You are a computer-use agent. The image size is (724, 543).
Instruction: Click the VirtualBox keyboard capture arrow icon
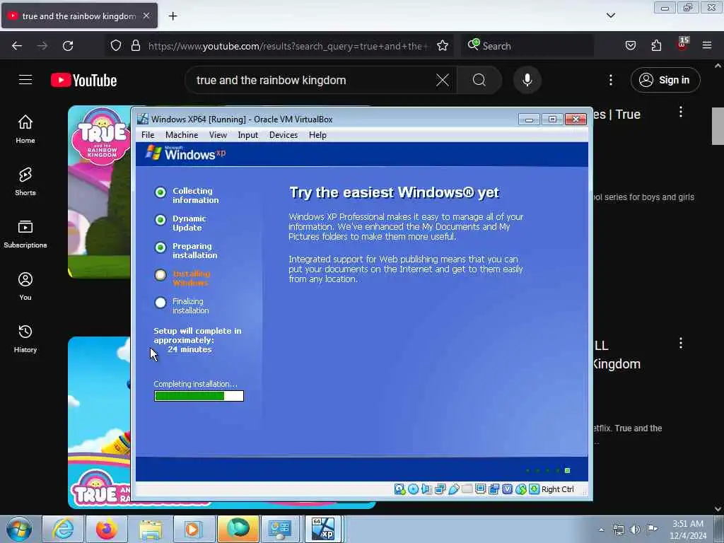[535, 489]
